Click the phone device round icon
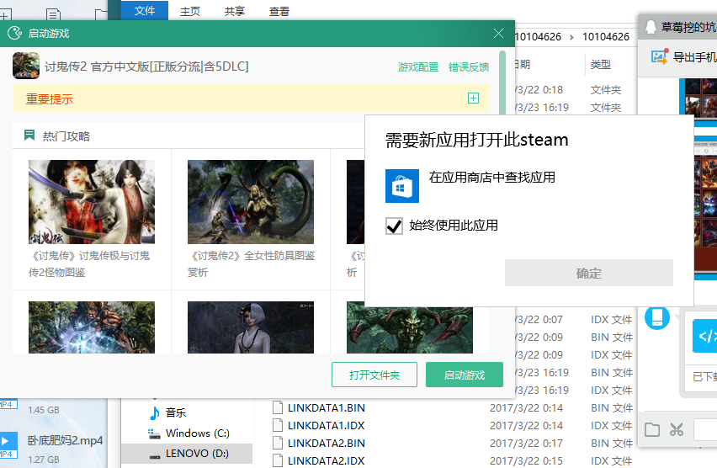 pyautogui.click(x=657, y=317)
